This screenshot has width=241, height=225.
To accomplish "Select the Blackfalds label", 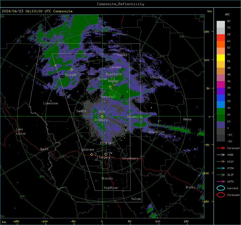I will [114, 74].
